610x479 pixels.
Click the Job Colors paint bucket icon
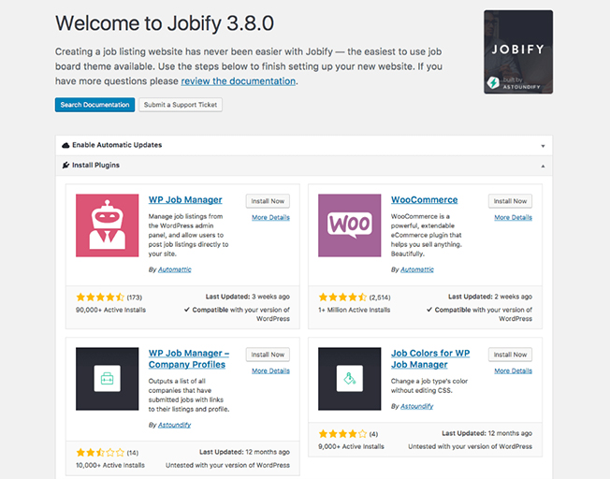[349, 379]
